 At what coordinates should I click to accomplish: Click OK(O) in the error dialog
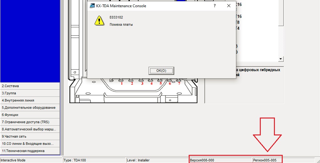pos(161,71)
